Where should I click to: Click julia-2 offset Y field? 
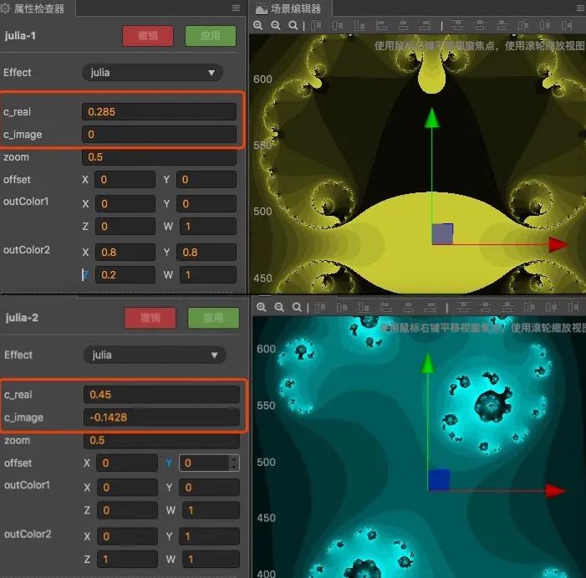pos(209,463)
